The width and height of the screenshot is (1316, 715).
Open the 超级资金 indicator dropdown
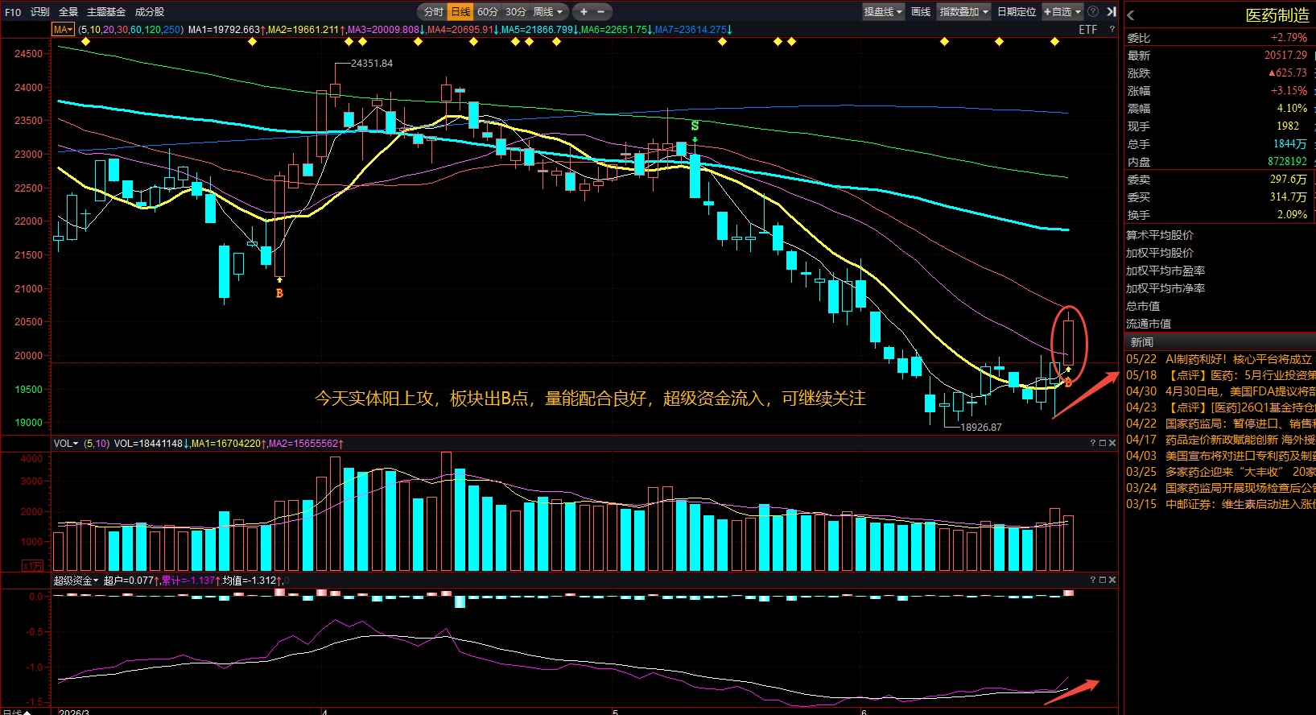pos(76,581)
